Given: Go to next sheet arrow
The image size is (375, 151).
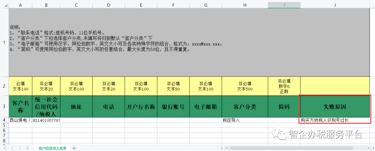Looking at the screenshot, I should point(20,148).
